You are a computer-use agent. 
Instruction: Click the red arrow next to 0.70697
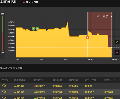[35, 86]
